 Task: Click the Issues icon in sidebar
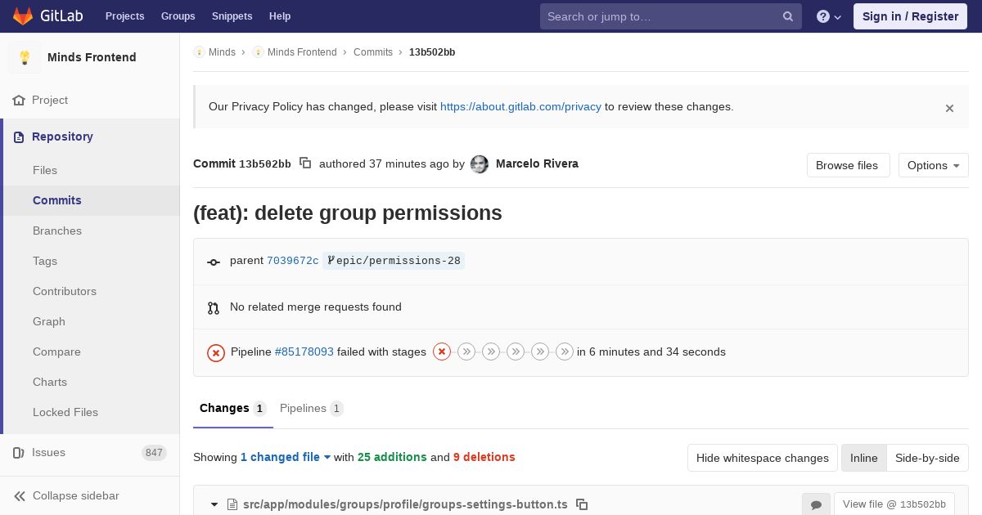[19, 452]
